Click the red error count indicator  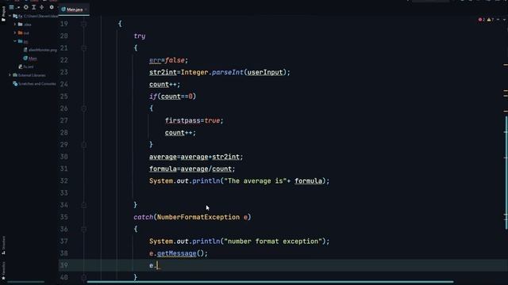point(482,20)
